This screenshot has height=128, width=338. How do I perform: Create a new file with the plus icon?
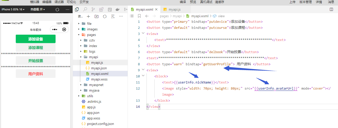coord(88,16)
